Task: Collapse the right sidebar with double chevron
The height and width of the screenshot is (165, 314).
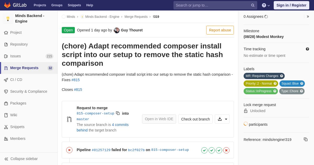Action: [308, 16]
